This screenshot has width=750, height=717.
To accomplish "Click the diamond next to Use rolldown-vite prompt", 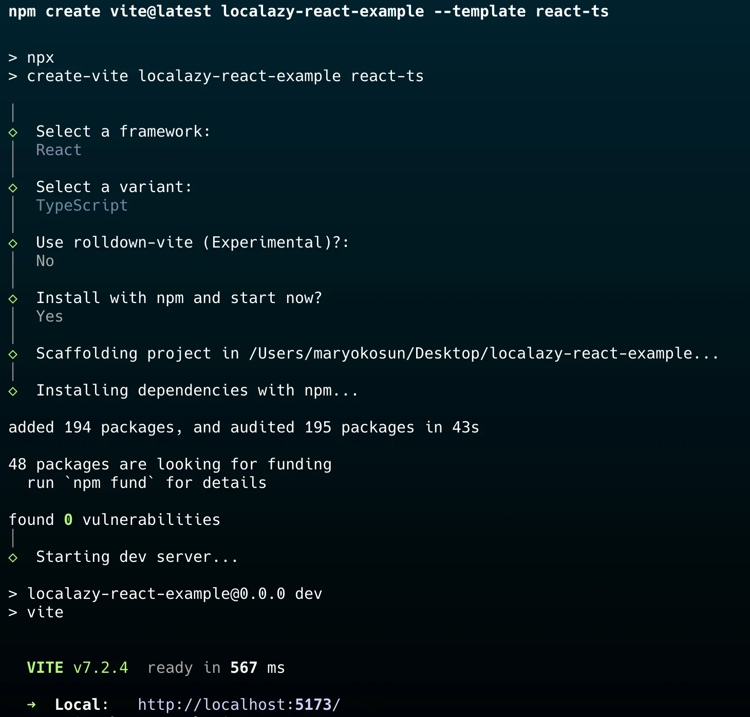I will [13, 243].
